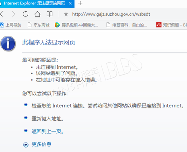Open reading view book icon
The height and width of the screenshot is (152, 187).
(49, 14)
